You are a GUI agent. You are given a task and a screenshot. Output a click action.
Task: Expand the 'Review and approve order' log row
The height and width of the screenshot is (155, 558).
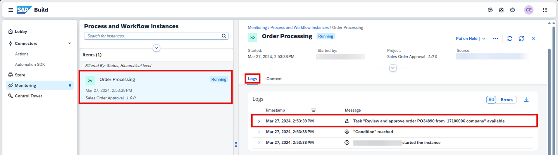pos(259,121)
